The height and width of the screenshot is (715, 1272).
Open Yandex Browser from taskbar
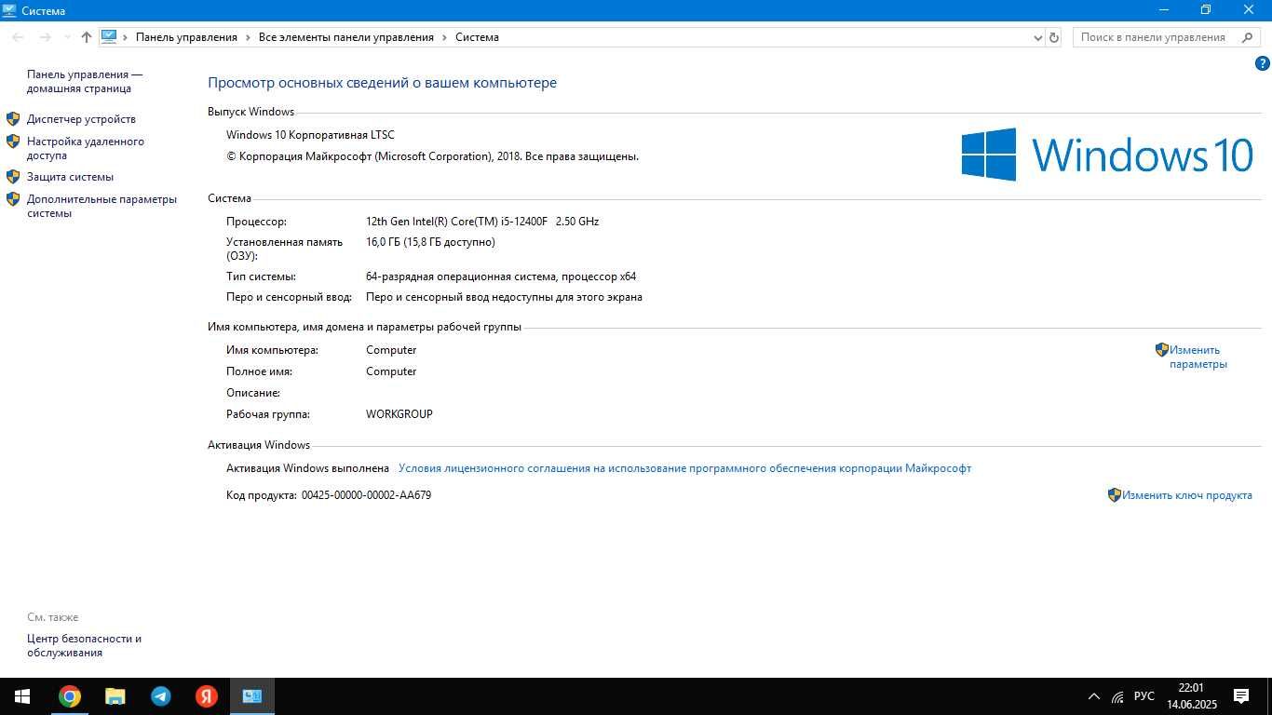[x=206, y=696]
